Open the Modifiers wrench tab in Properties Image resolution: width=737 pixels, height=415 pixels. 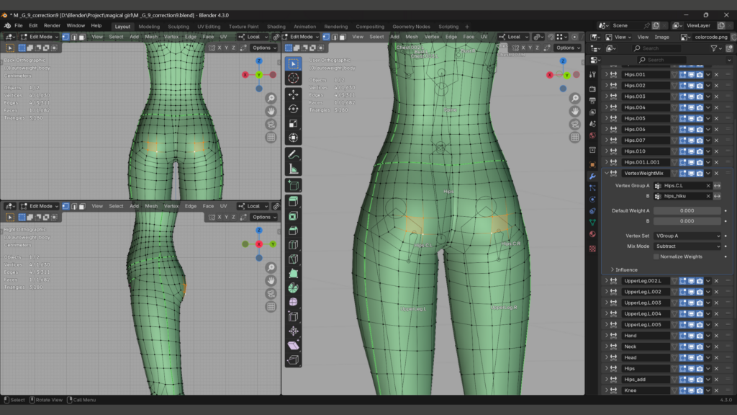point(592,176)
